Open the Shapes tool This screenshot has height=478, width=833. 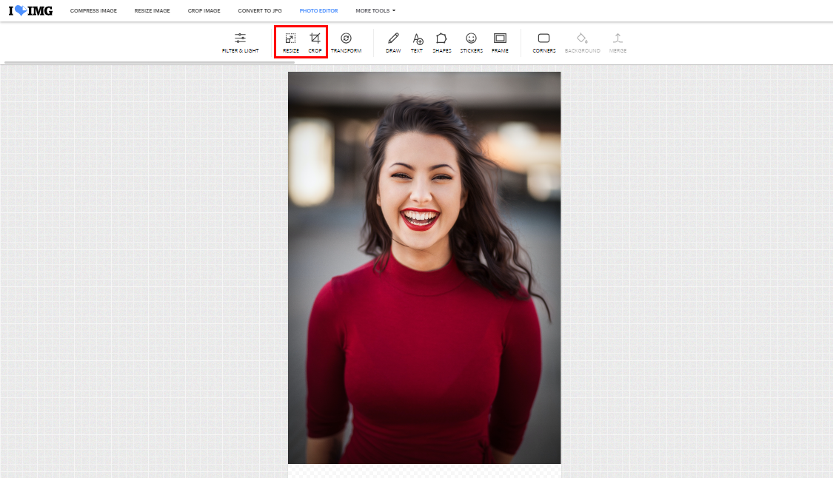[441, 42]
